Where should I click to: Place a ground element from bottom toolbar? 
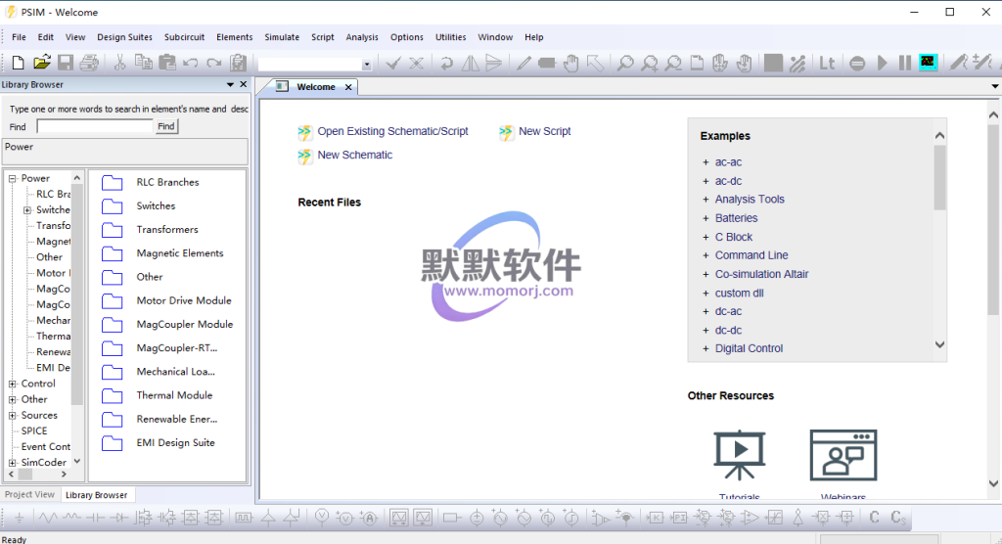pyautogui.click(x=20, y=518)
